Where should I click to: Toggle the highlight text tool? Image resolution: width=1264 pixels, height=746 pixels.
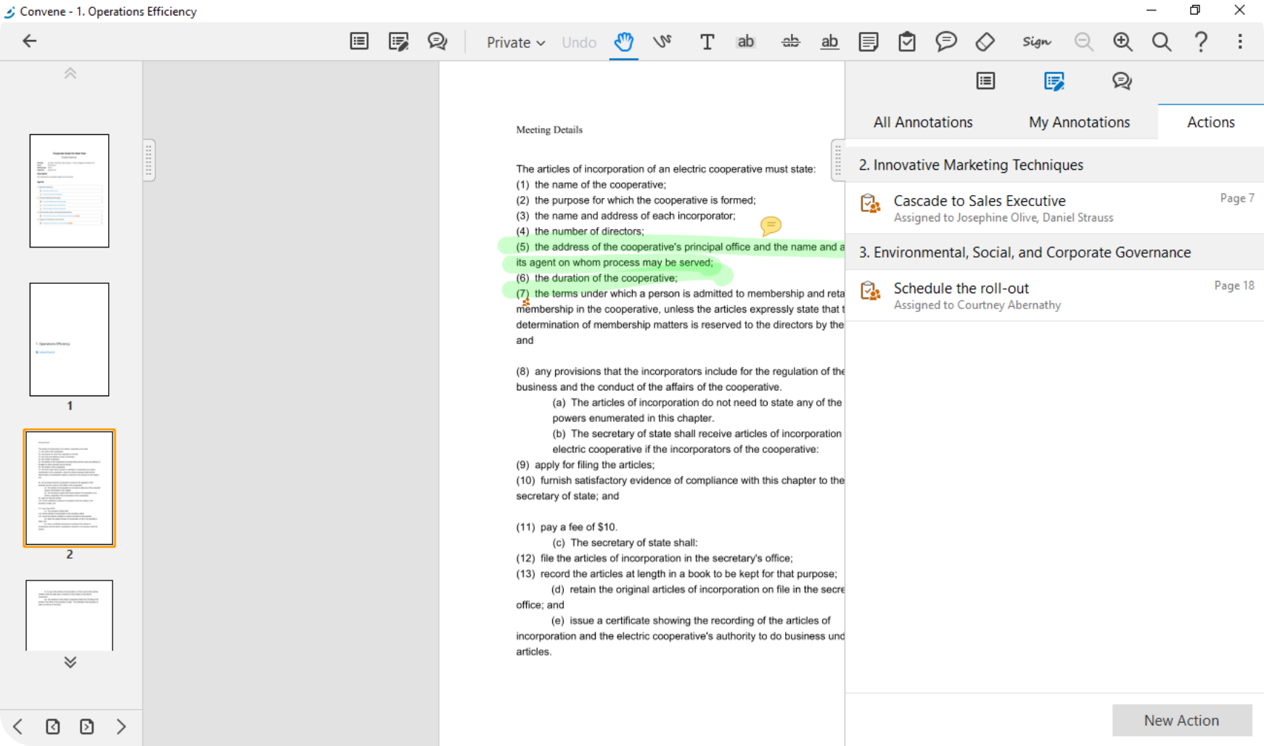(x=746, y=42)
